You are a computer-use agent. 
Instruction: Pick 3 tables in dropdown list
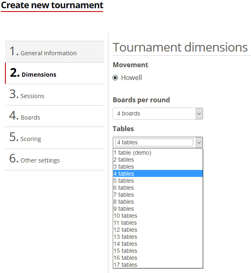[124, 167]
